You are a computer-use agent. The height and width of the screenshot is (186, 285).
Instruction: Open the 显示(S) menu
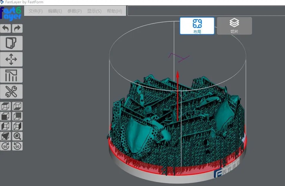pos(94,11)
